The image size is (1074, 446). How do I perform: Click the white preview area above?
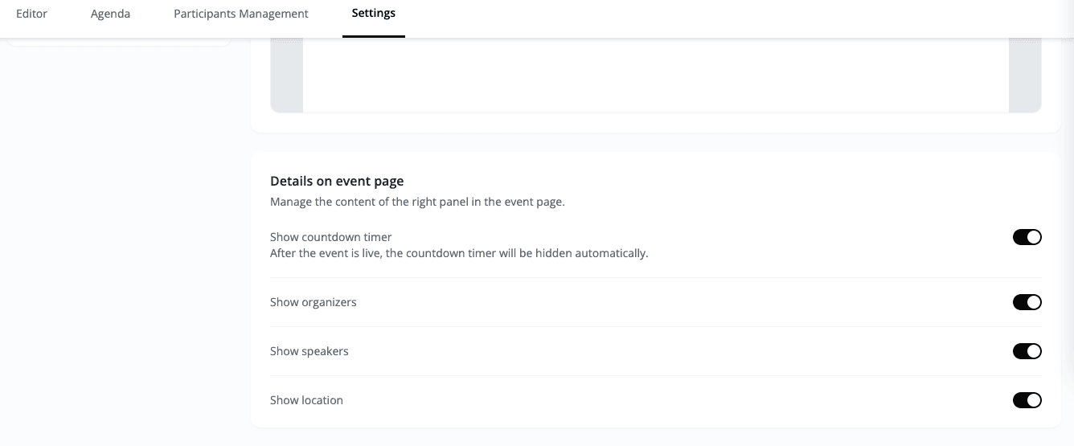click(x=655, y=75)
